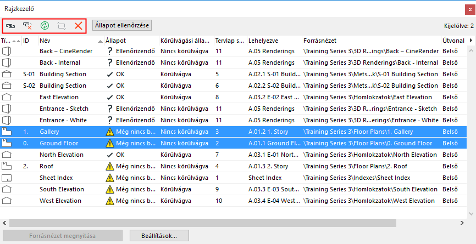
Task: Sort by Forrásnézet column header
Action: click(x=372, y=41)
